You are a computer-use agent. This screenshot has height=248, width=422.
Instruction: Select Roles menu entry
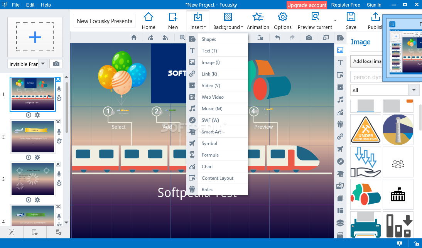coord(217,190)
